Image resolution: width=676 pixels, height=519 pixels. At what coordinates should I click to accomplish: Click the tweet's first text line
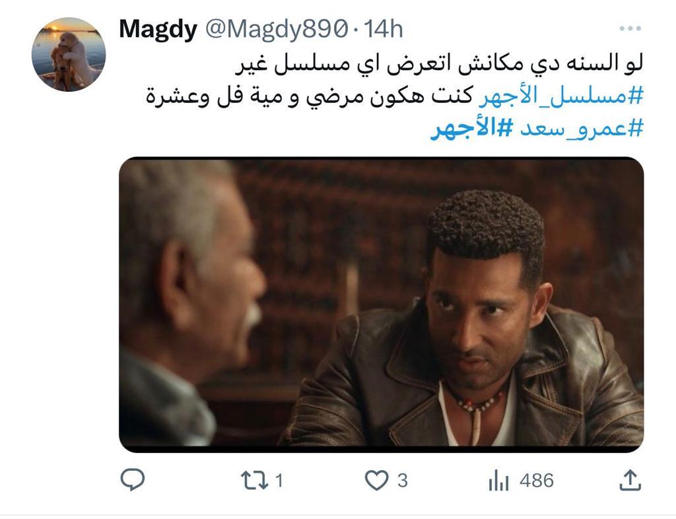click(x=439, y=64)
